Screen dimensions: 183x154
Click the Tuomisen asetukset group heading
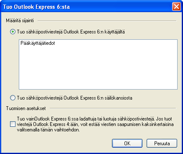coord(26,108)
